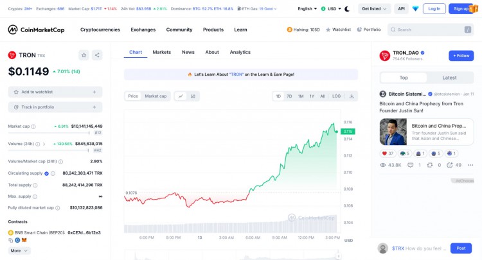Click the Search input field
Screen dimensions: 482x260
pyautogui.click(x=431, y=30)
